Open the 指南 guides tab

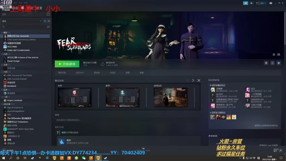pos(128,73)
